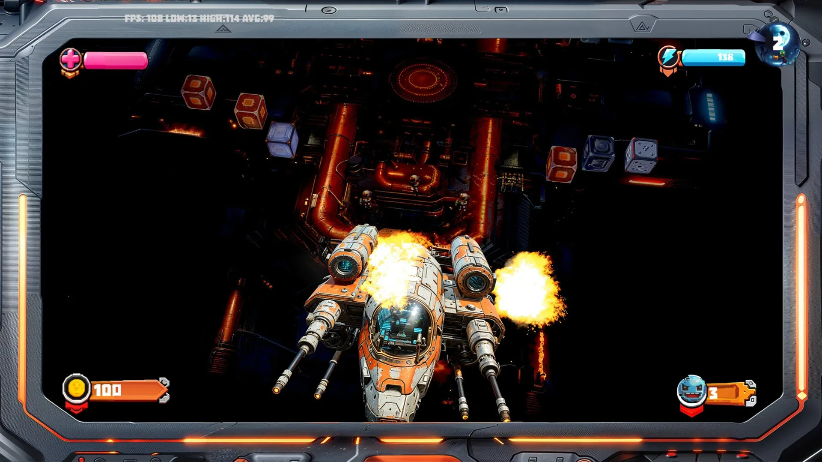Click the red chevron below the coin icon
The height and width of the screenshot is (462, 822).
coord(76,408)
